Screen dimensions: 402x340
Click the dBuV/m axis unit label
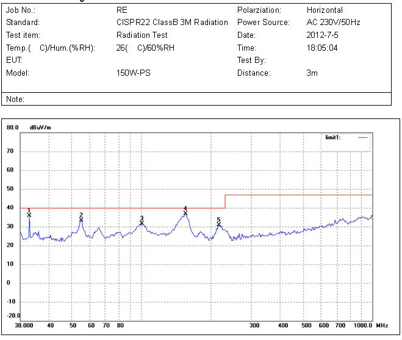[x=40, y=128]
